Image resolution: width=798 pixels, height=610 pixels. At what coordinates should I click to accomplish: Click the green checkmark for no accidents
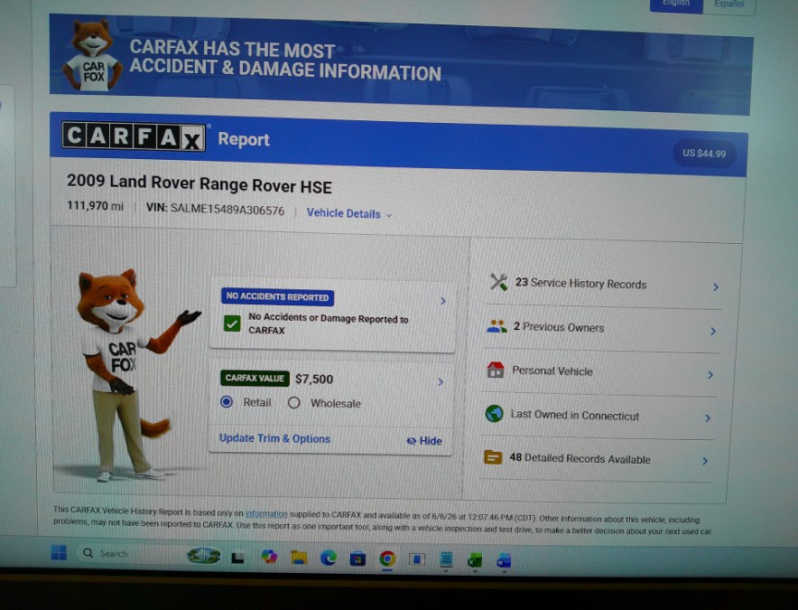(232, 324)
